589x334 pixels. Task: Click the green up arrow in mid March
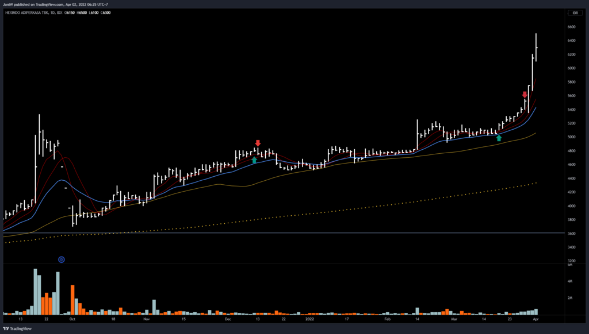(499, 138)
